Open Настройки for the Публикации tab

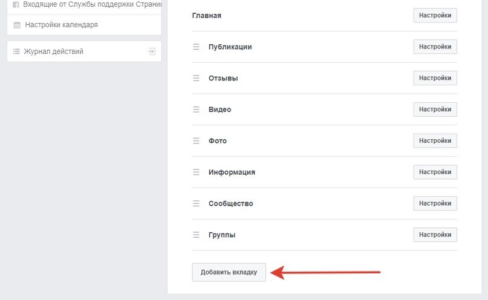435,47
